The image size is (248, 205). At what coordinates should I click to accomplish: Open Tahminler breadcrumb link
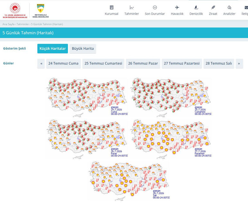[x=23, y=24]
